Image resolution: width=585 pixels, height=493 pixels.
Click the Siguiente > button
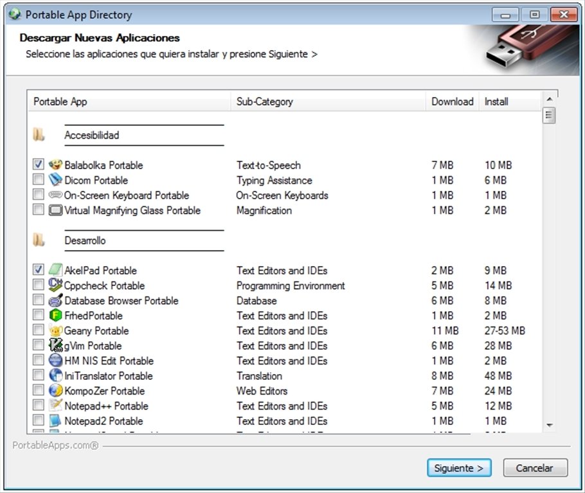[459, 468]
